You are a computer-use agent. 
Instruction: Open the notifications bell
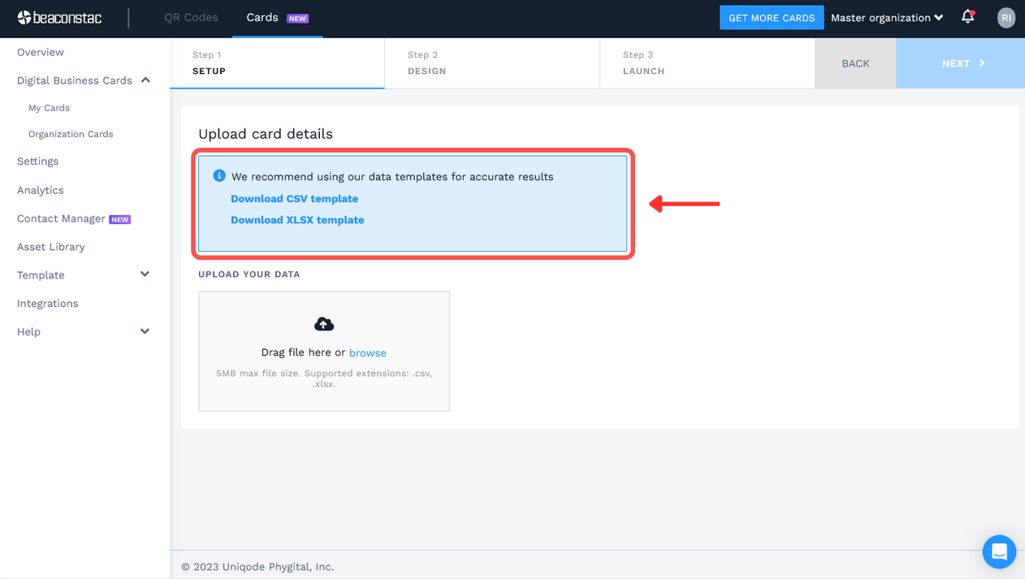967,16
